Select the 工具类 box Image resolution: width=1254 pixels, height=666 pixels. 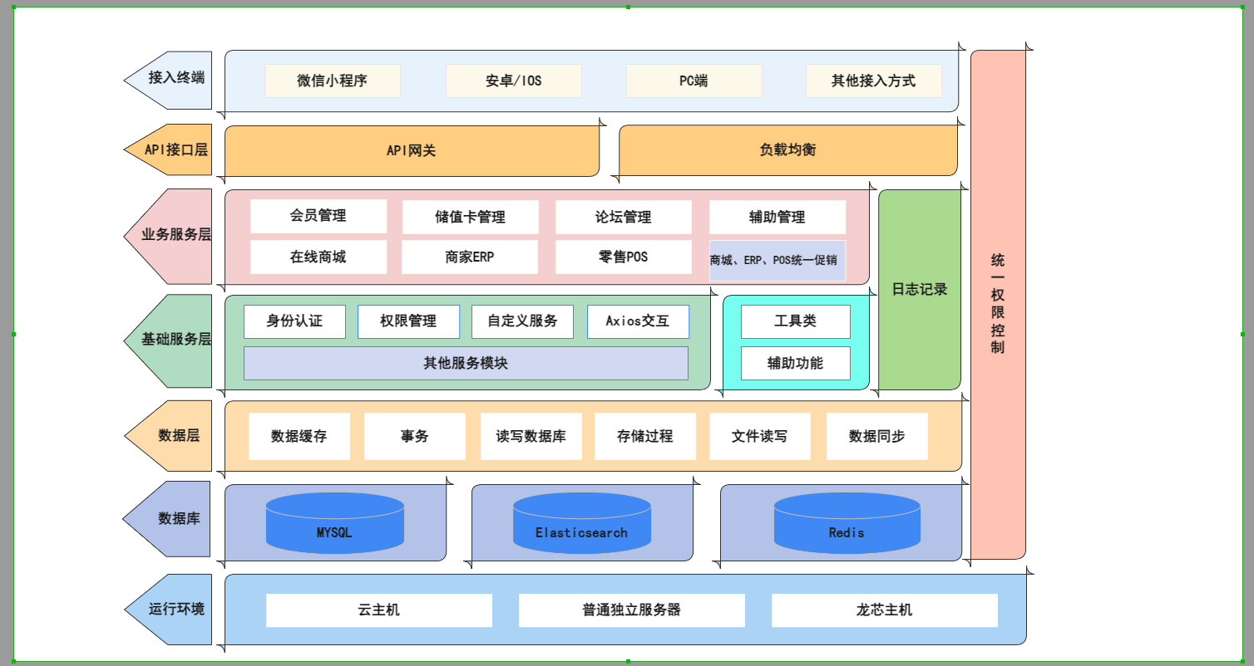click(796, 321)
